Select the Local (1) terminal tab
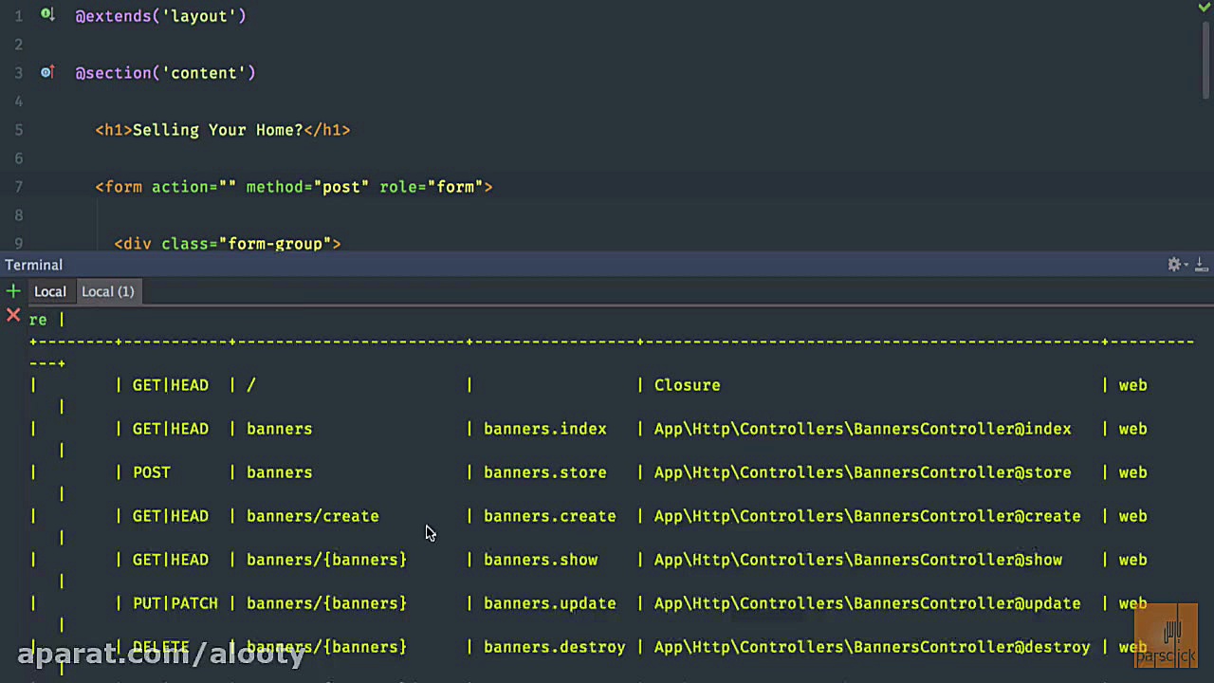This screenshot has width=1214, height=683. pos(107,291)
